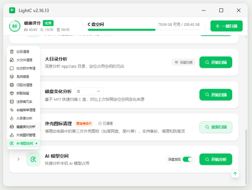
Task: Click the 10/30 score indicator
Action: coord(47,30)
